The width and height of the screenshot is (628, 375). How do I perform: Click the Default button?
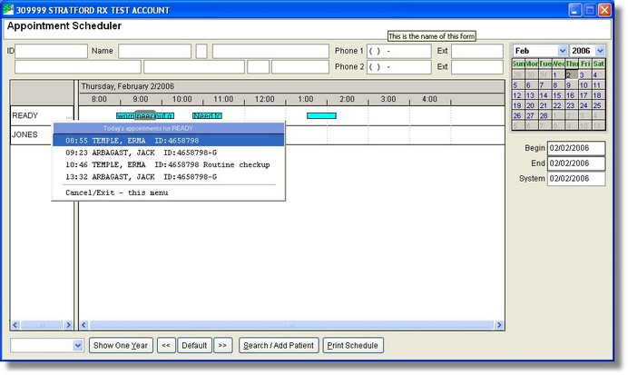pos(194,345)
